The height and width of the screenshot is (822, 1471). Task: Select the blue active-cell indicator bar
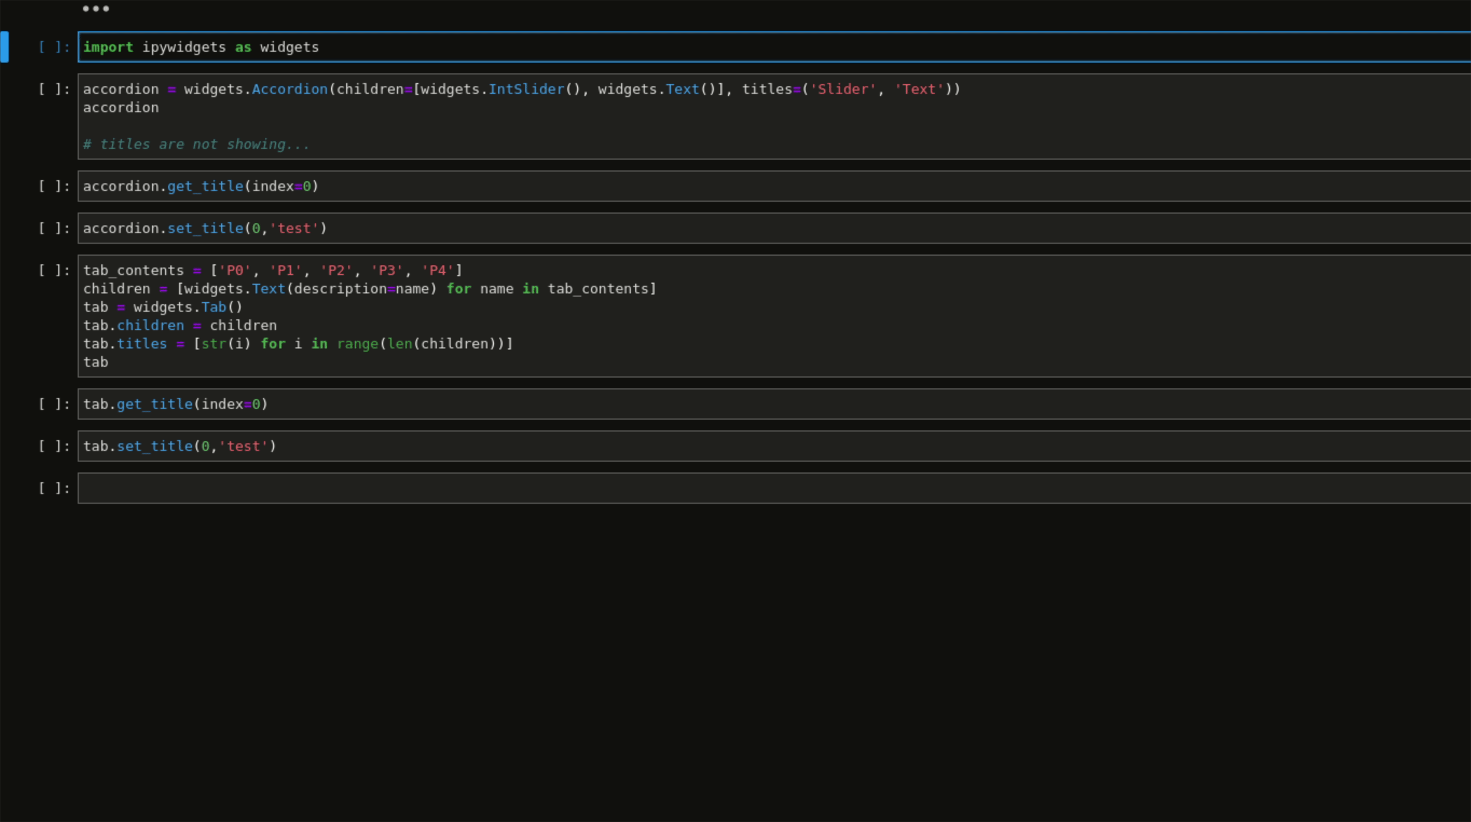click(5, 47)
